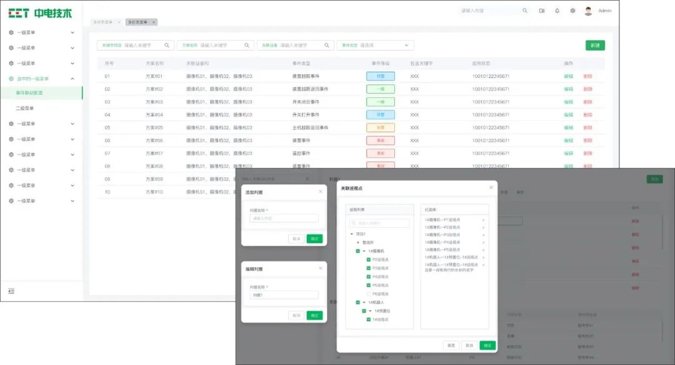The width and height of the screenshot is (675, 365).
Task: Click the header search magnifier icon
Action: pyautogui.click(x=525, y=11)
